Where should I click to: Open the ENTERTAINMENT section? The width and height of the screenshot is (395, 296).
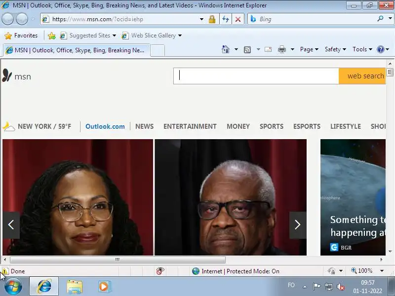click(190, 126)
